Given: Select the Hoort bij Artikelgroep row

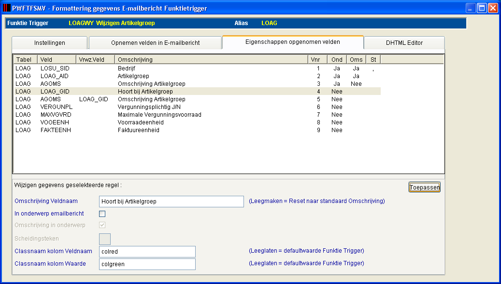Looking at the screenshot, I should click(x=197, y=92).
